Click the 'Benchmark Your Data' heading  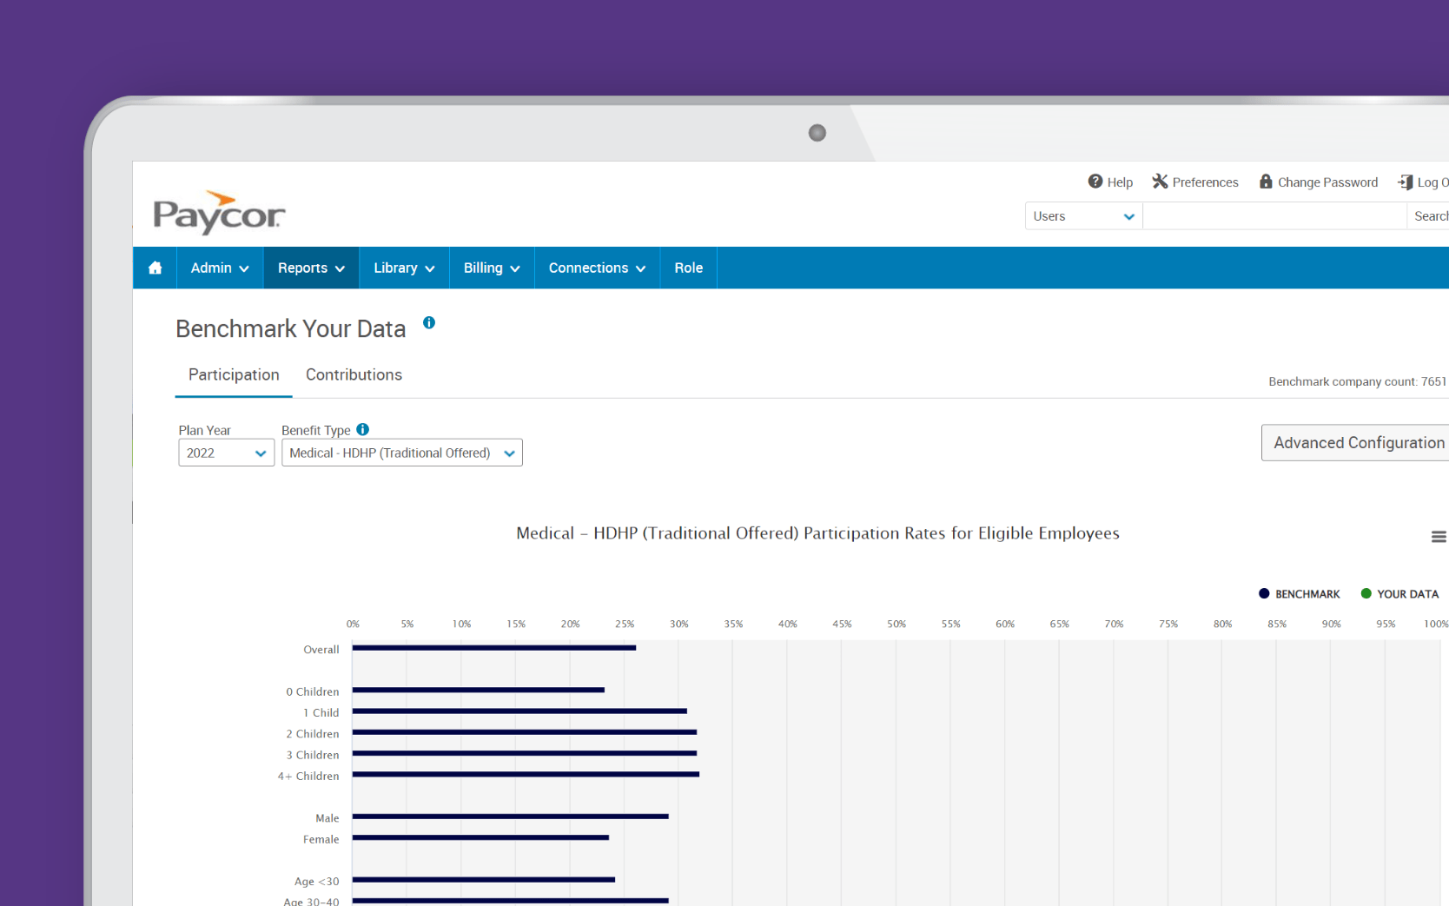291,328
